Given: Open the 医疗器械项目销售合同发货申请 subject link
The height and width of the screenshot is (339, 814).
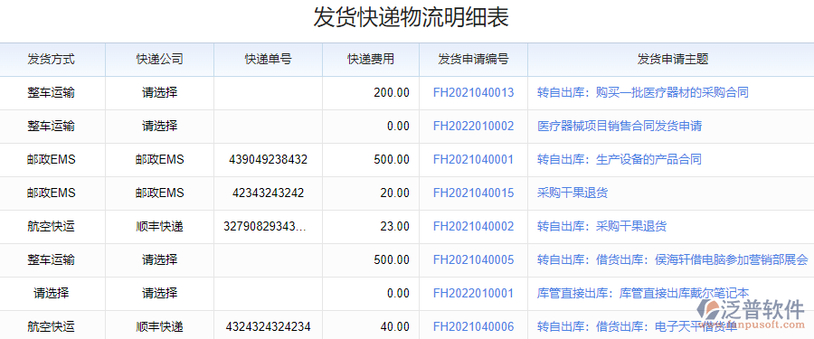Looking at the screenshot, I should click(620, 127).
